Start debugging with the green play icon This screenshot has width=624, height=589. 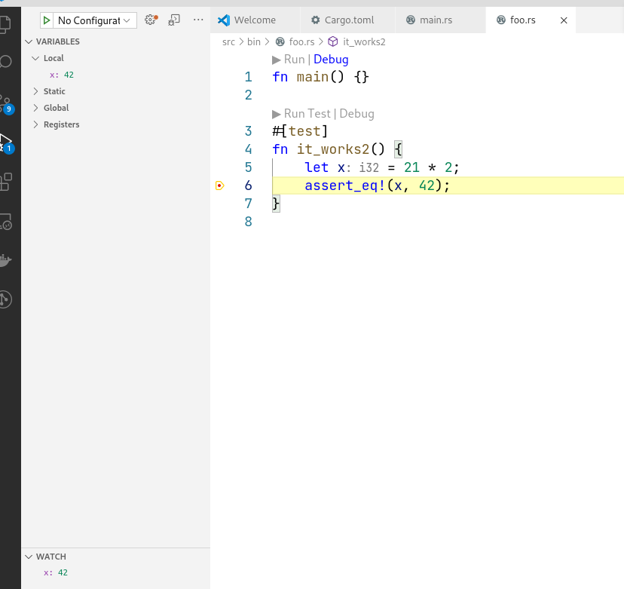(47, 20)
